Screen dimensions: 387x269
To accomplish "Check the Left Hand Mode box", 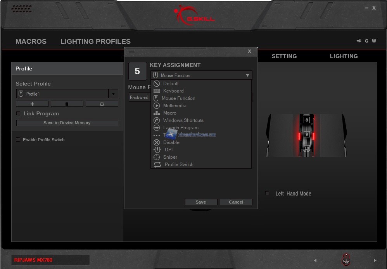I will click(x=267, y=193).
